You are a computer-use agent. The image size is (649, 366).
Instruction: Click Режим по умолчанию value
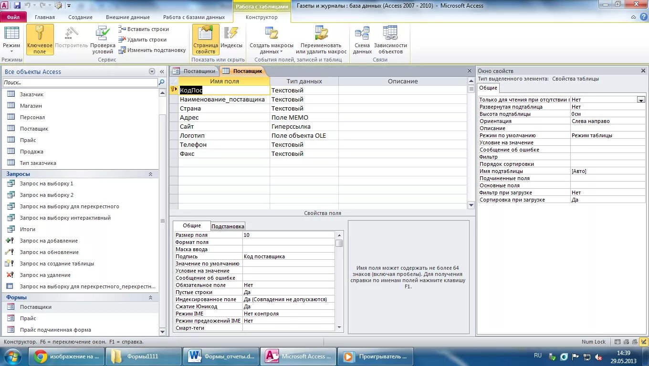607,135
